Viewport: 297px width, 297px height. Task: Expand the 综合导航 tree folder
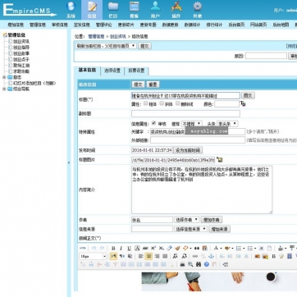coord(4,89)
